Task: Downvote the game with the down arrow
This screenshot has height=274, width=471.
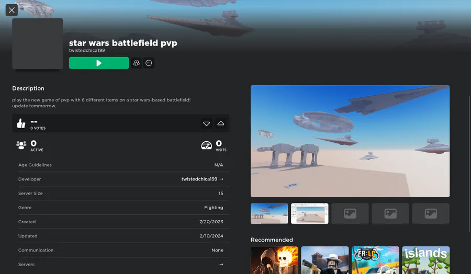Action: pos(206,123)
